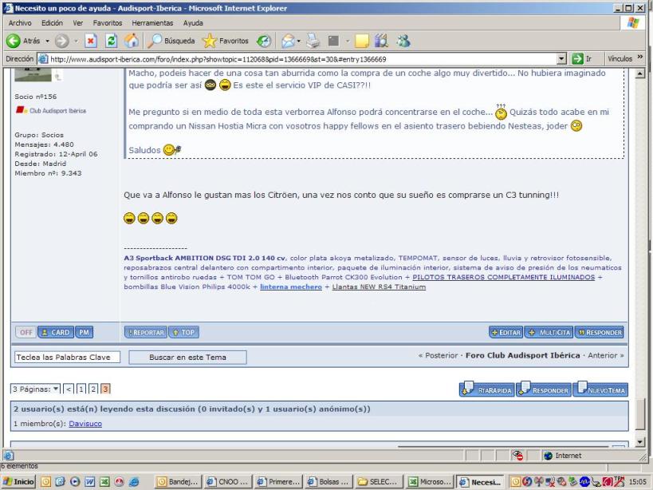Start a new topic with NuevoTema
This screenshot has height=490, width=653.
[x=600, y=389]
